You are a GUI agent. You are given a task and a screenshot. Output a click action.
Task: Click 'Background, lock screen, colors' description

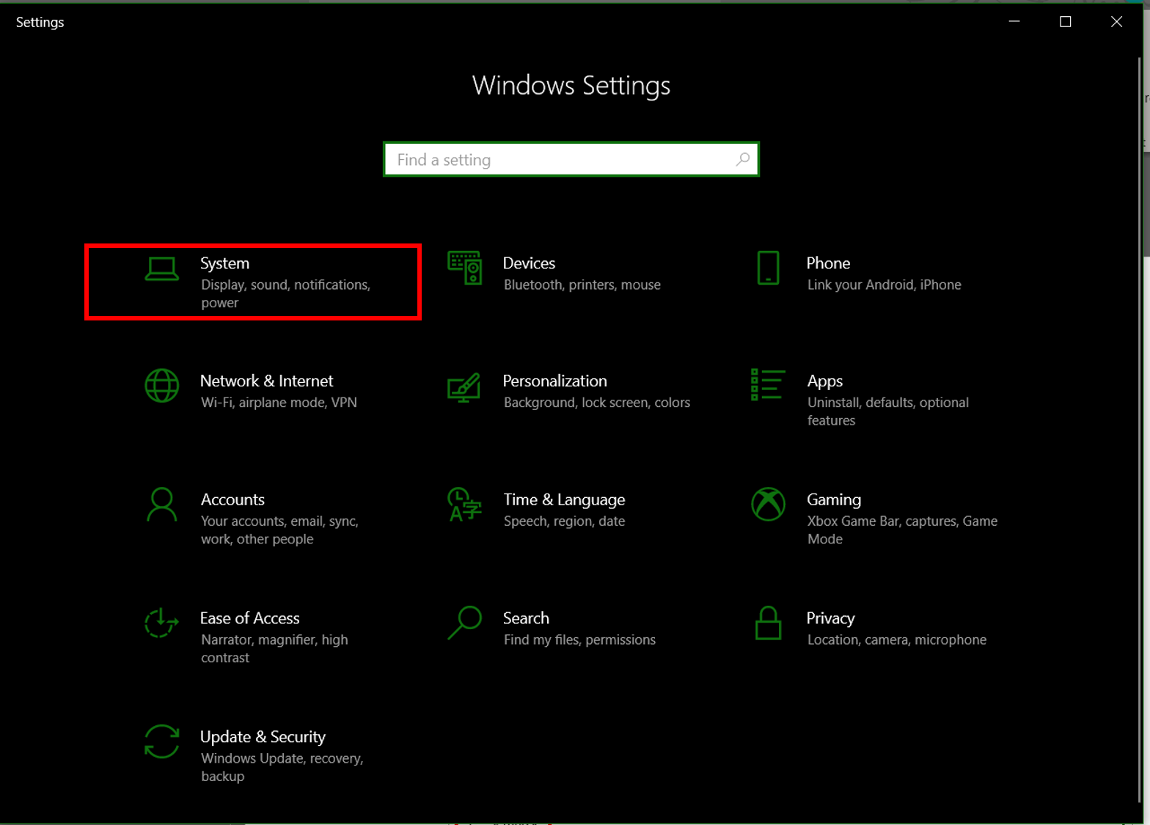(x=597, y=403)
